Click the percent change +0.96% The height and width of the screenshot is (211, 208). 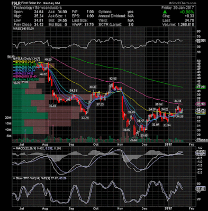[x=187, y=12]
